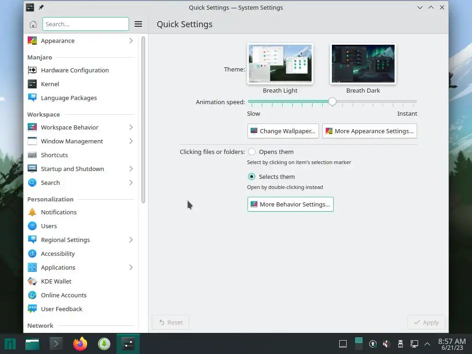Click the Search magnifier icon in sidebar
Viewport: 472px width, 354px height.
32,183
